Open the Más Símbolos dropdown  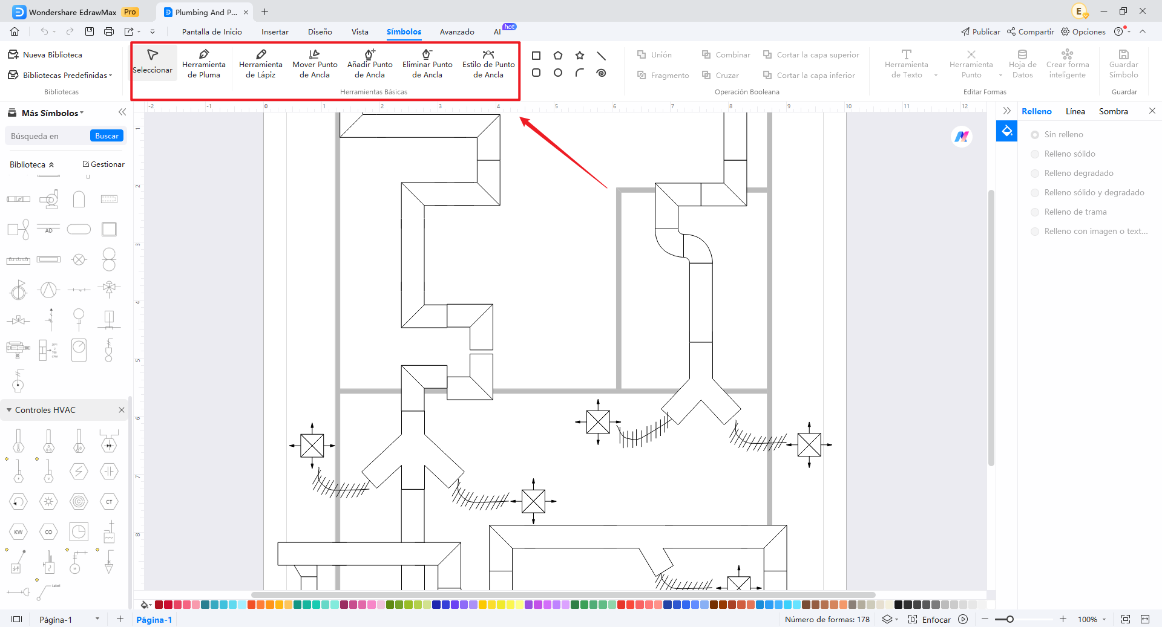coord(52,113)
